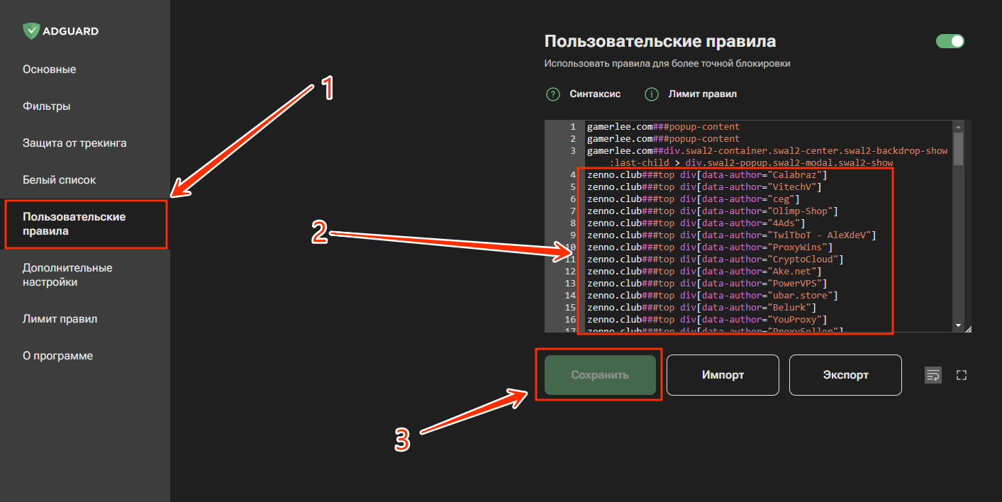Viewport: 1002px width, 502px height.
Task: Click rule line with data-author "Calabraz"
Action: [708, 174]
